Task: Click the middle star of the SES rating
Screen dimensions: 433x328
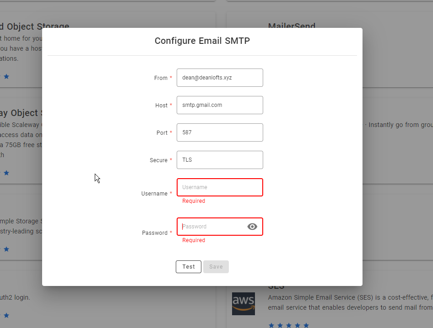Action: tap(289, 325)
